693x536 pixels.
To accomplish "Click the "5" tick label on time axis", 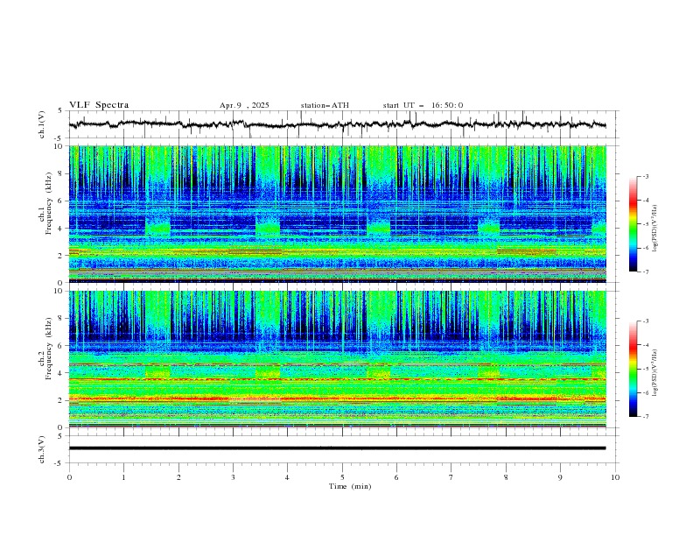I will pos(342,477).
